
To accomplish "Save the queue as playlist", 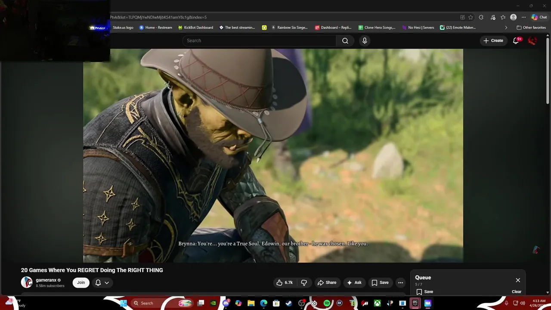I will pos(424,291).
